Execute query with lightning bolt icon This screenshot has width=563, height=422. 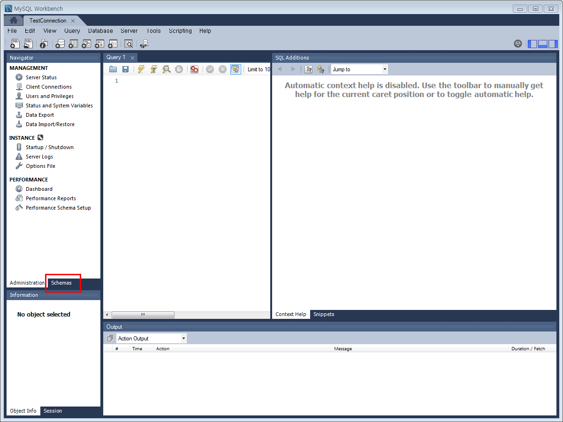tap(141, 69)
